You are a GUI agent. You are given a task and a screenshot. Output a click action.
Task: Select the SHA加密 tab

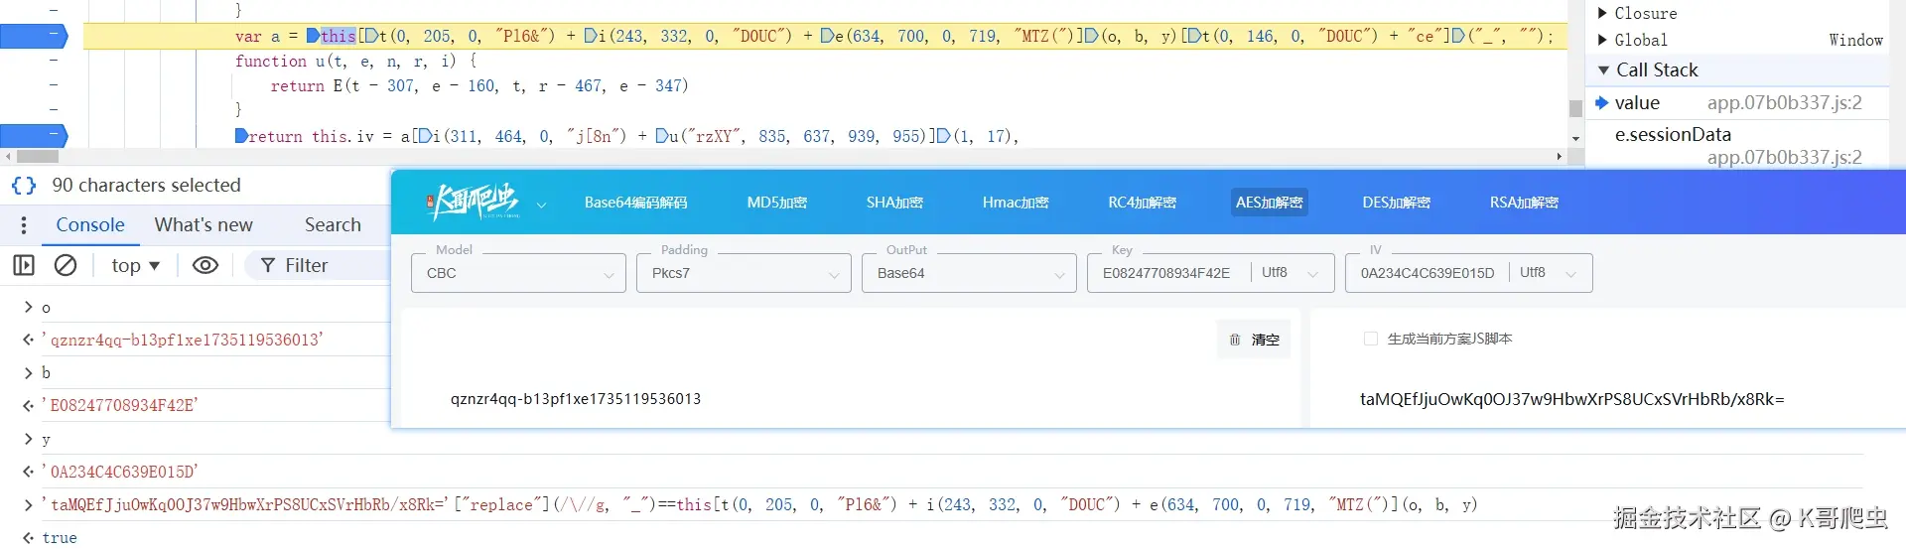pos(894,203)
